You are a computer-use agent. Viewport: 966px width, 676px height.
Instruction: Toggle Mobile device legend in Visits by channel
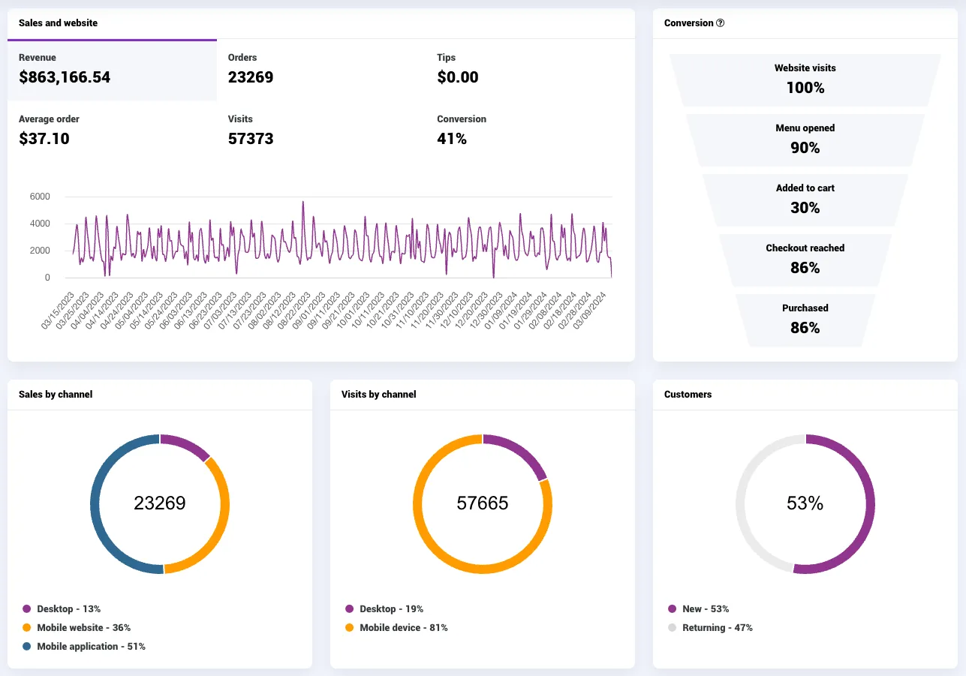tap(396, 628)
